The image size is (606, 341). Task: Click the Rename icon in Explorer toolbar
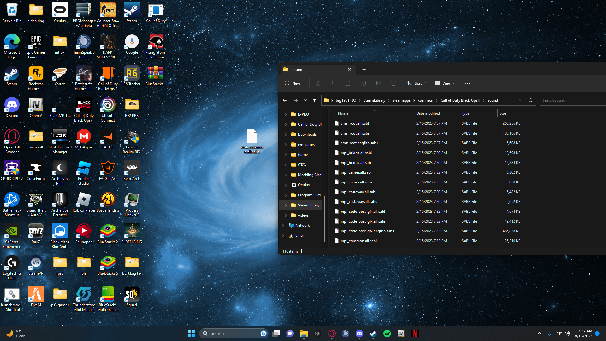click(x=363, y=83)
